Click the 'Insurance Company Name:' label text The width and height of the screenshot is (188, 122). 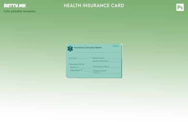tap(88, 48)
